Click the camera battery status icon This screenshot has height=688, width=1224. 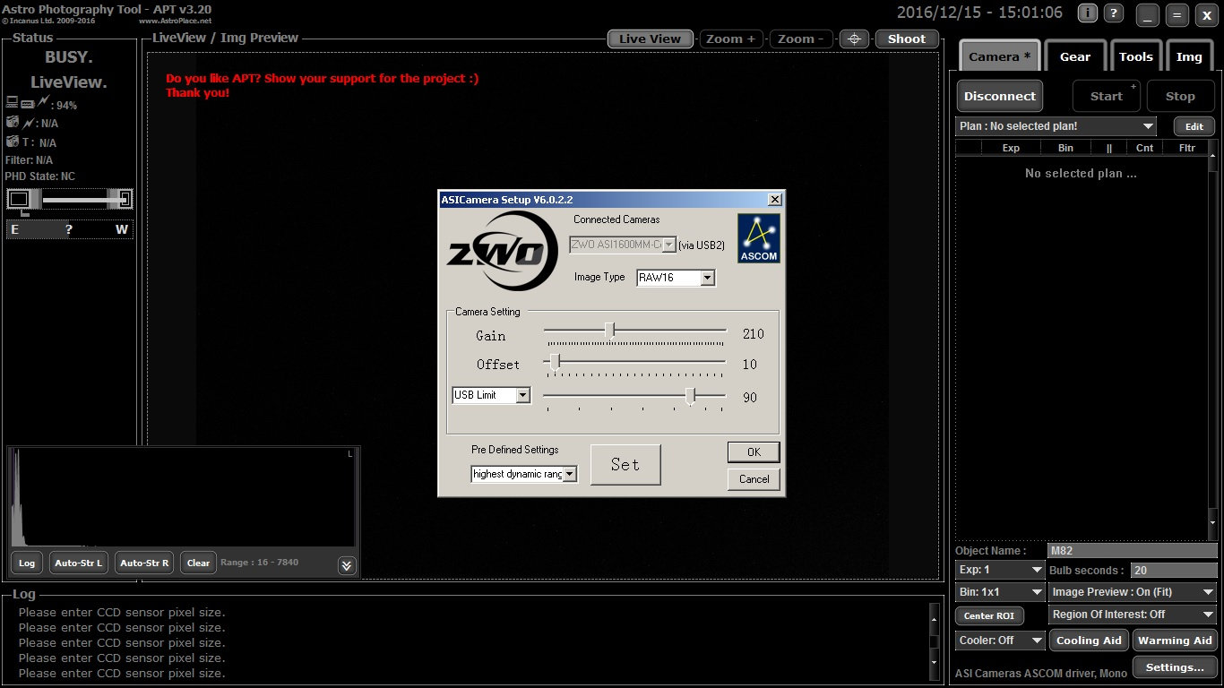pyautogui.click(x=13, y=122)
